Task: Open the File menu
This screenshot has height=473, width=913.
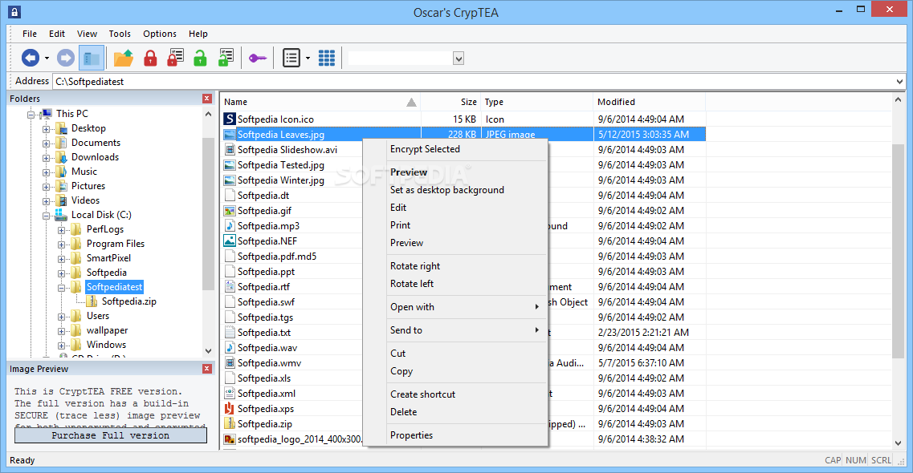Action: point(30,34)
